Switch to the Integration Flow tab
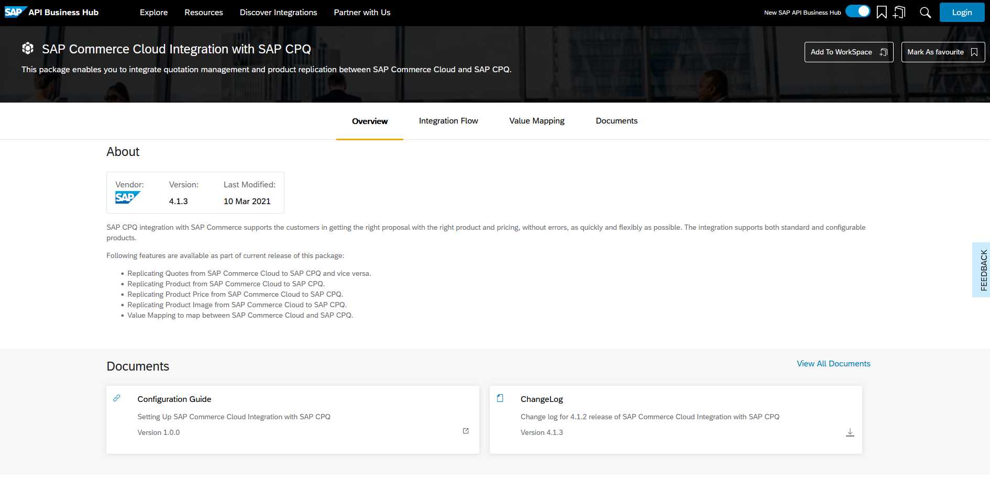The width and height of the screenshot is (990, 481). pos(448,121)
